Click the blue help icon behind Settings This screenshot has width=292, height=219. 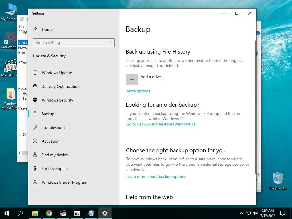pos(258,33)
